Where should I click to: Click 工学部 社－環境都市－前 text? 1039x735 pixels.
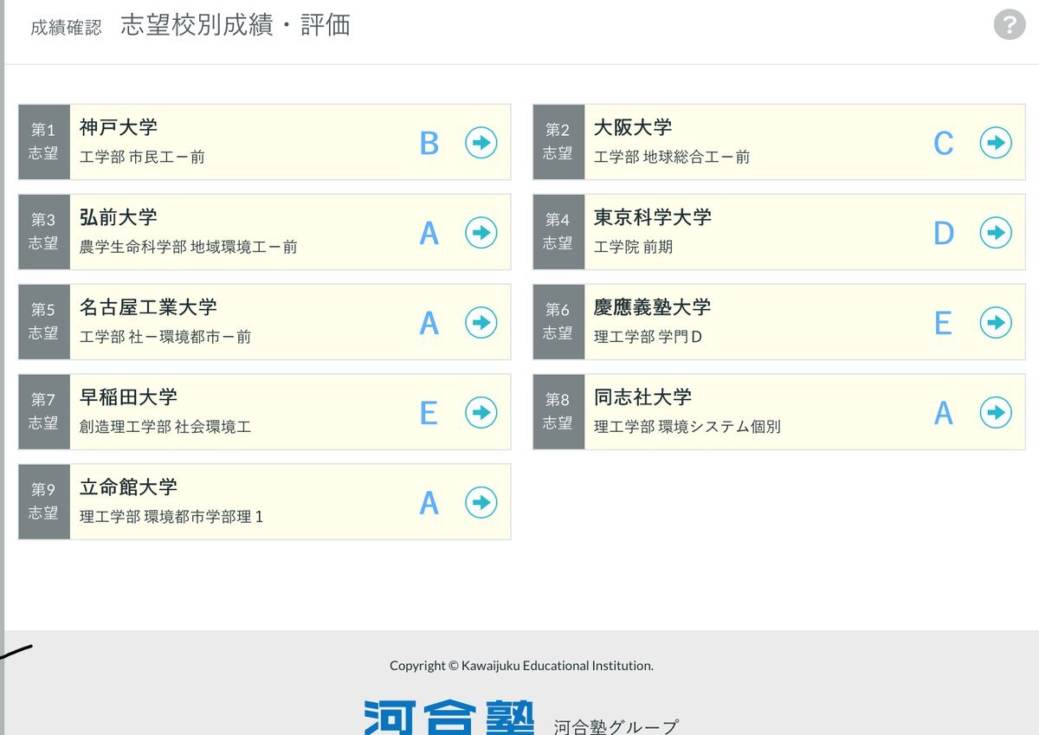(x=165, y=338)
